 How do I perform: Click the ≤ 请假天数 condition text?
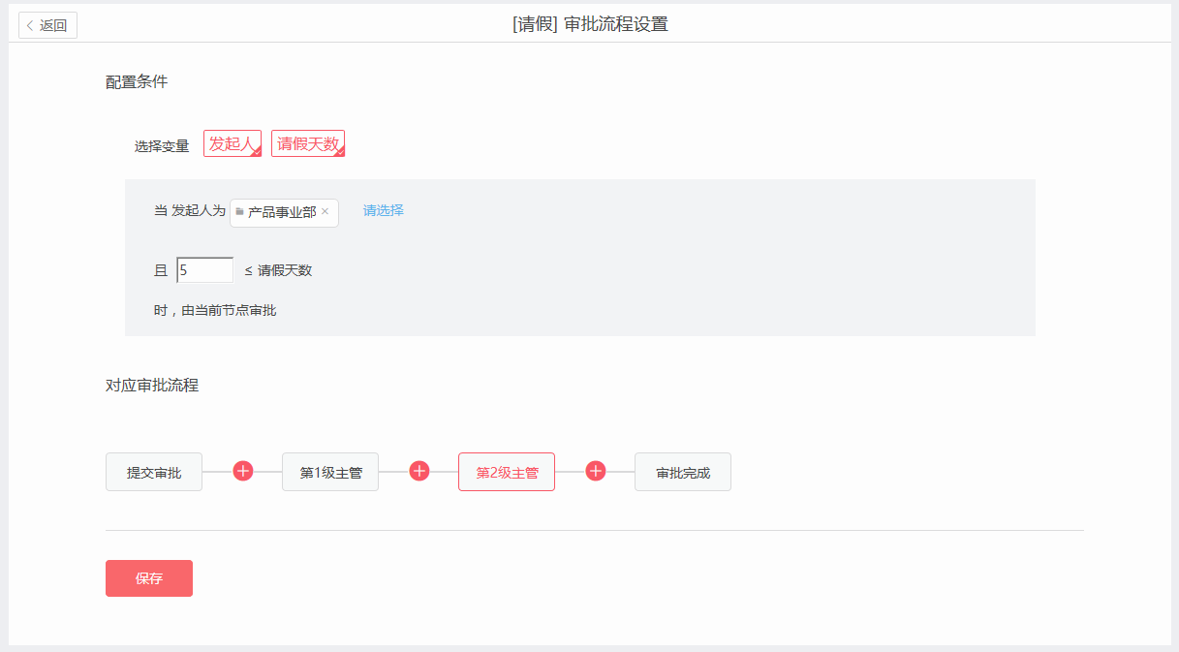click(x=278, y=270)
